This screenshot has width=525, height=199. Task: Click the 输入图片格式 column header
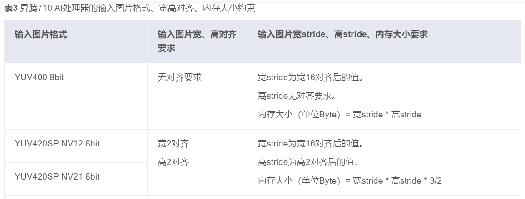[41, 34]
